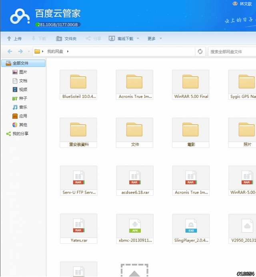Focus the 搜索全部网盘文件 search box

(232, 52)
